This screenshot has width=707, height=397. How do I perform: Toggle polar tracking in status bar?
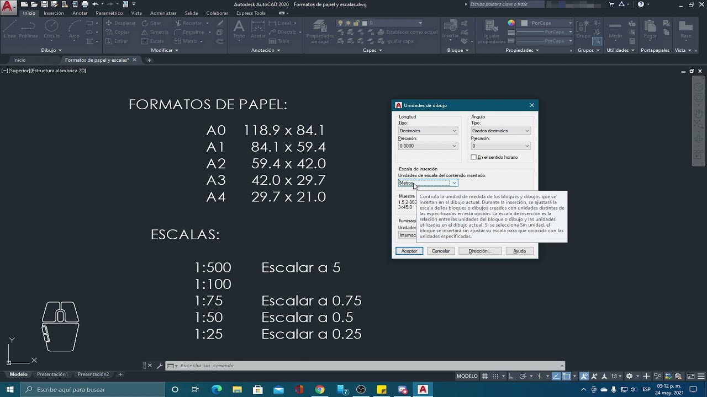(x=524, y=376)
